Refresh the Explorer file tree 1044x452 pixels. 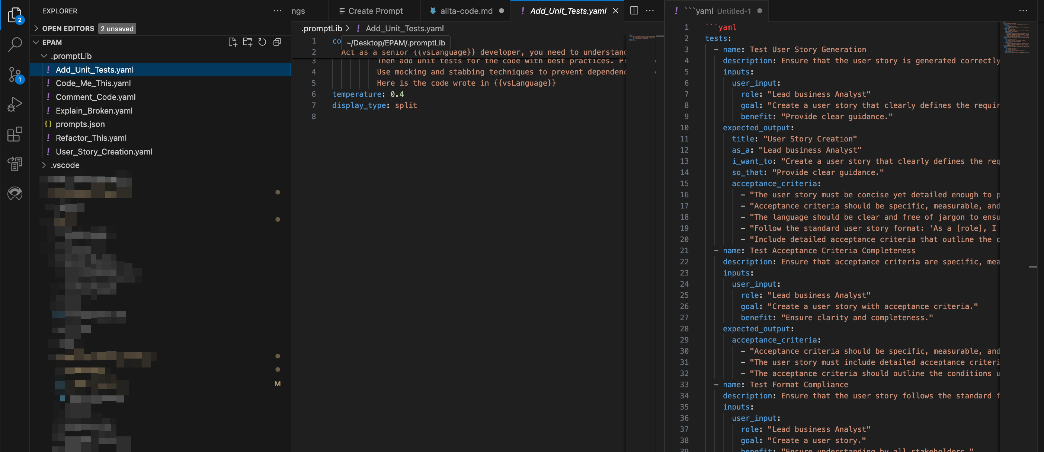[262, 42]
